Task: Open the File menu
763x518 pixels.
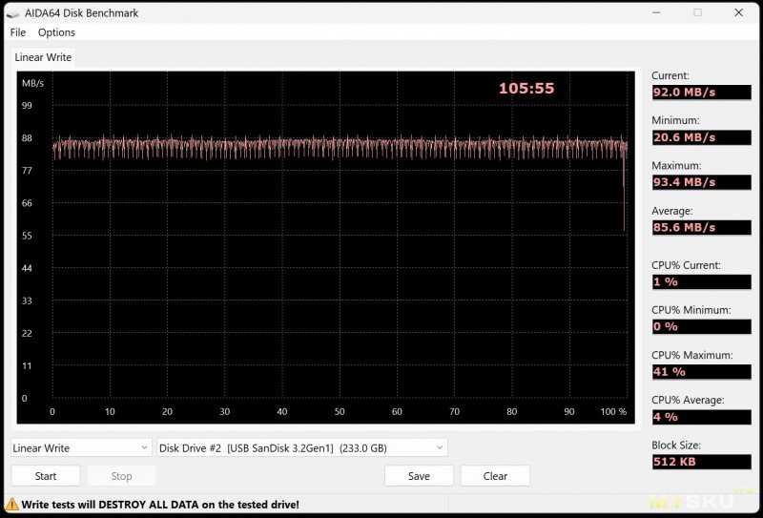Action: click(x=18, y=32)
